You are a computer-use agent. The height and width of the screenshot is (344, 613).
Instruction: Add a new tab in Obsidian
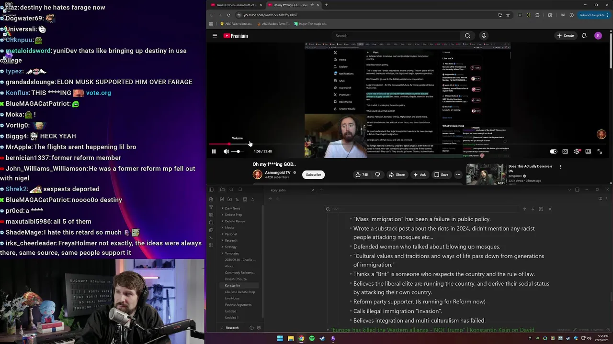coord(321,190)
